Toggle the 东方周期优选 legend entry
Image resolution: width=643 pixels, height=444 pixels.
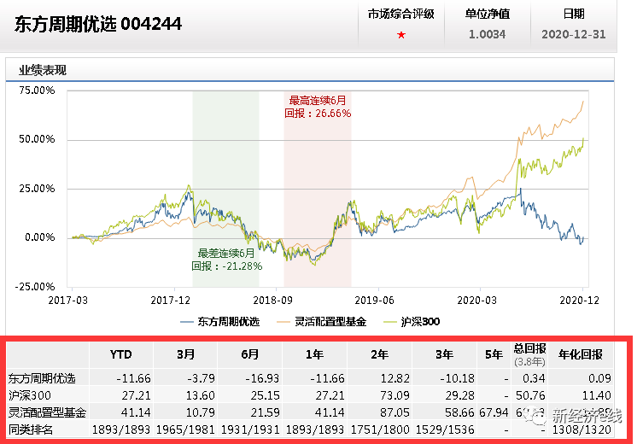point(220,322)
